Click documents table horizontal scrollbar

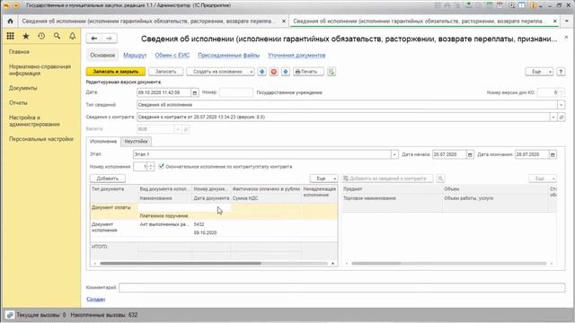pyautogui.click(x=181, y=263)
